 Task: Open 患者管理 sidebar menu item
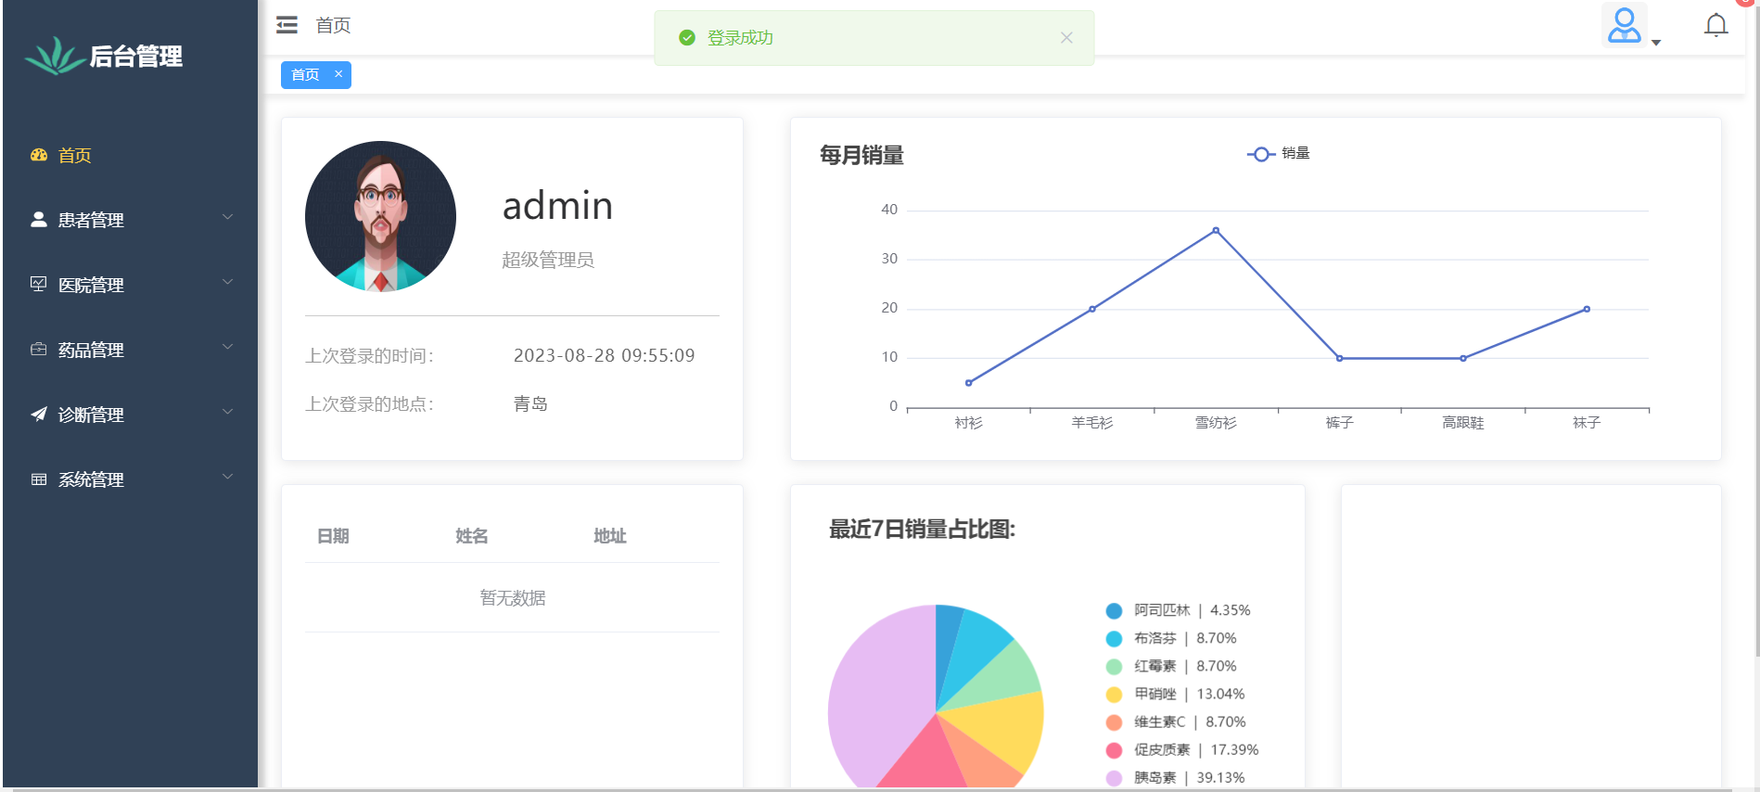point(130,220)
